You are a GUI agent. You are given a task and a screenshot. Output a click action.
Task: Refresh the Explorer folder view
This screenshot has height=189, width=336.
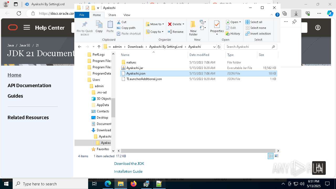pyautogui.click(x=219, y=47)
